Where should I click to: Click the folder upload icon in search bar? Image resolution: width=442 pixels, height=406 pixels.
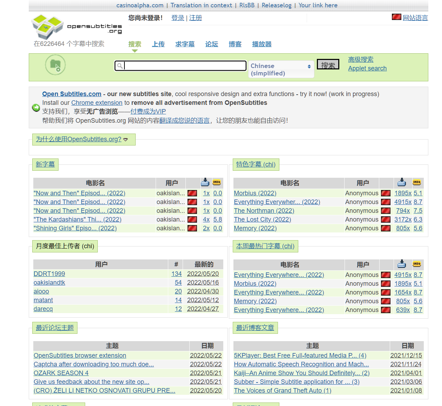tap(55, 65)
